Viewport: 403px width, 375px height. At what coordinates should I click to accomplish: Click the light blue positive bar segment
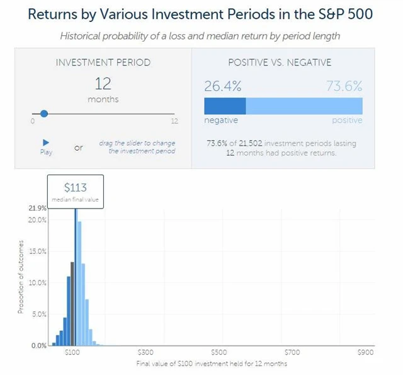[304, 105]
